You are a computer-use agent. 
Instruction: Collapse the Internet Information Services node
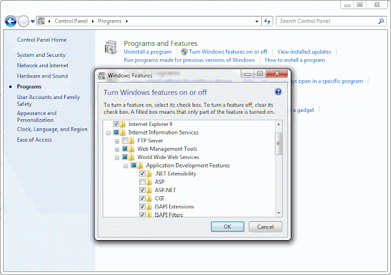tap(108, 133)
